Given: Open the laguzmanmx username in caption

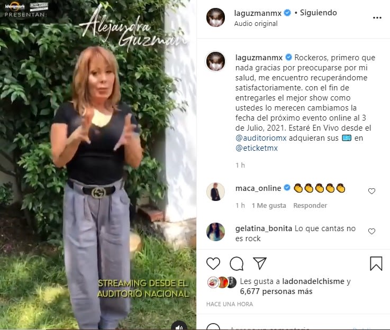Looking at the screenshot, I should [x=259, y=58].
